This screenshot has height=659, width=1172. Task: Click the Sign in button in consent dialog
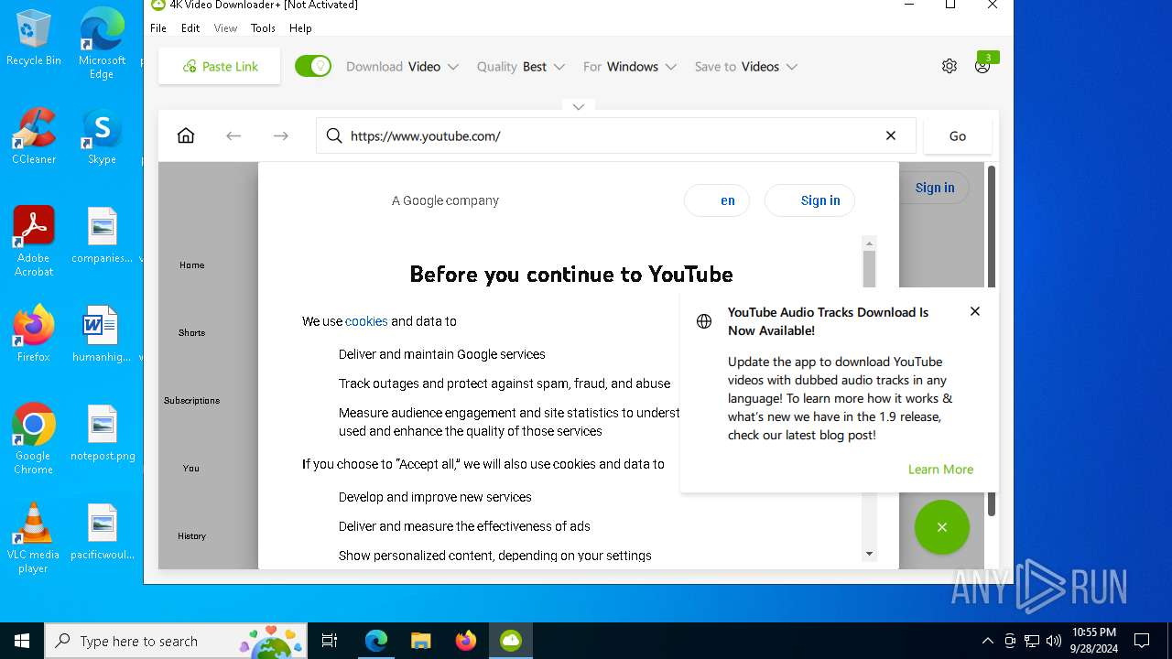[809, 200]
